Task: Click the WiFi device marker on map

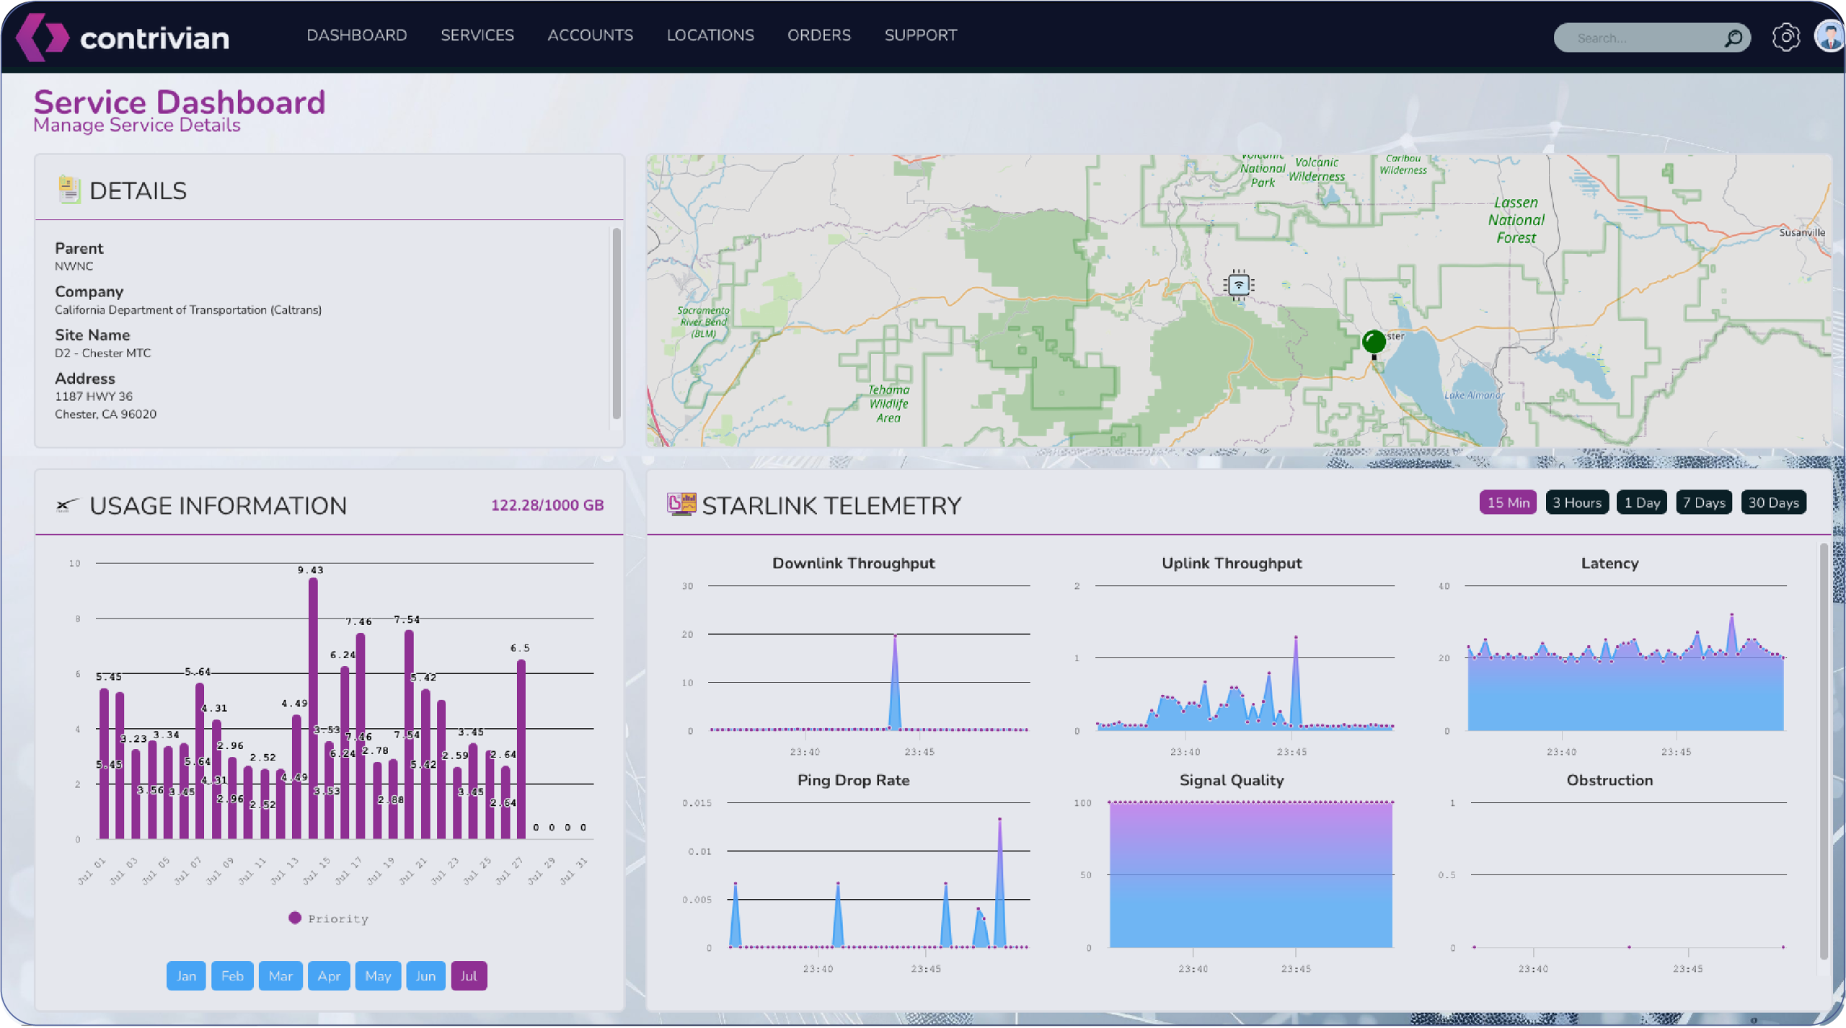Action: coord(1239,285)
